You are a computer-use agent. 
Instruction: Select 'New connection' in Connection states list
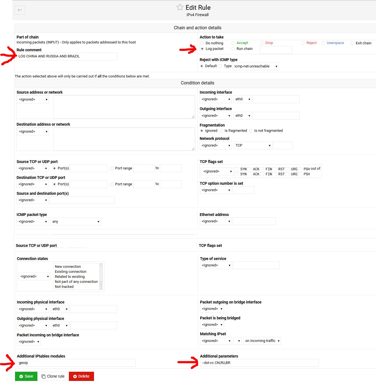[x=68, y=267]
